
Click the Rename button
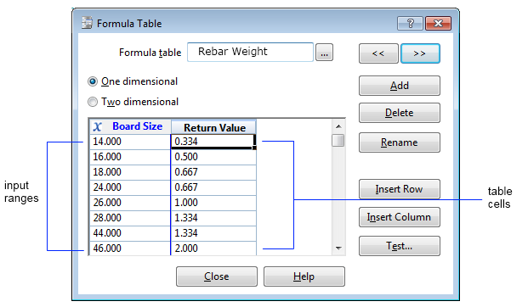click(400, 142)
